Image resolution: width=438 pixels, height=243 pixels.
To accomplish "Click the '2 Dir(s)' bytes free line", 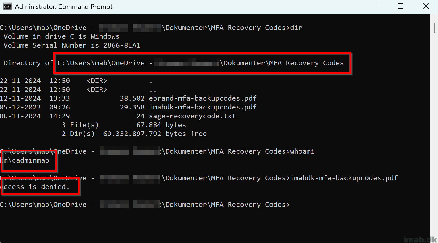I will tap(134, 134).
